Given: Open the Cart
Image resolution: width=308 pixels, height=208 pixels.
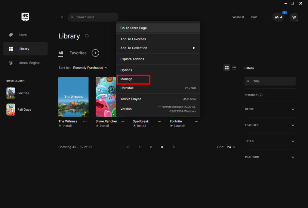Looking at the screenshot, I should [x=254, y=17].
